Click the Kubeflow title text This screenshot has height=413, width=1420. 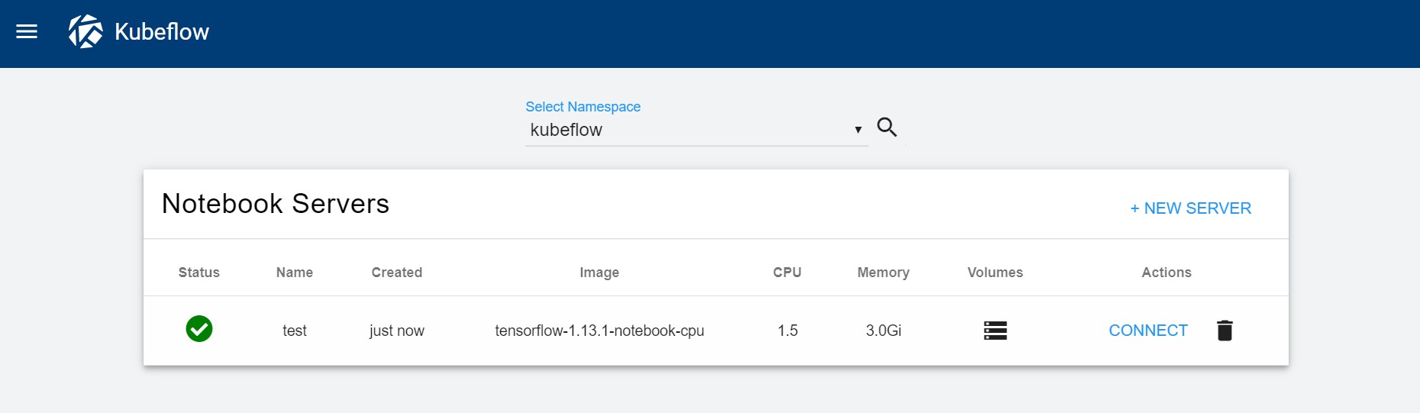coord(162,32)
